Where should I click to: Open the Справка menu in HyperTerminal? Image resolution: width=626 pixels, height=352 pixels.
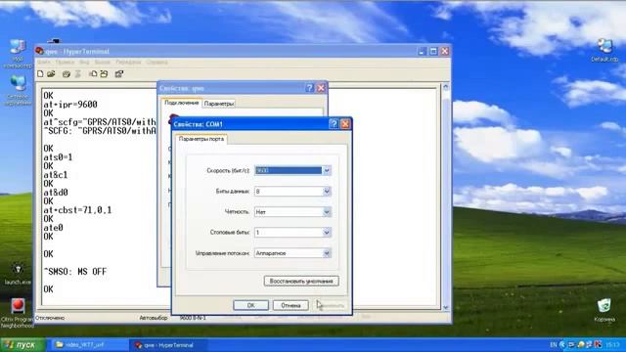tap(156, 63)
